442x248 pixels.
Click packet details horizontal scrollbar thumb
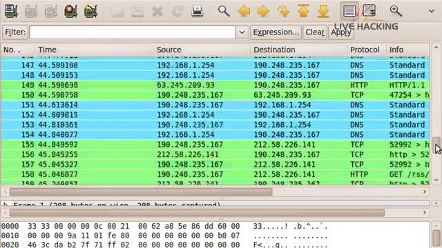click(x=197, y=213)
